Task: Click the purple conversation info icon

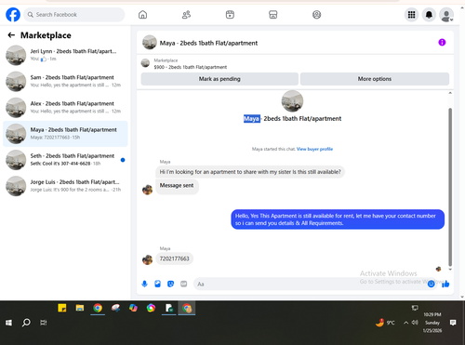Action: click(442, 43)
